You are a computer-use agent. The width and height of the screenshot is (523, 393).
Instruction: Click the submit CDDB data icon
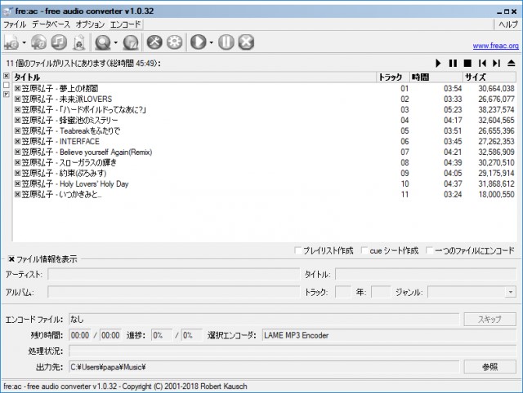131,42
